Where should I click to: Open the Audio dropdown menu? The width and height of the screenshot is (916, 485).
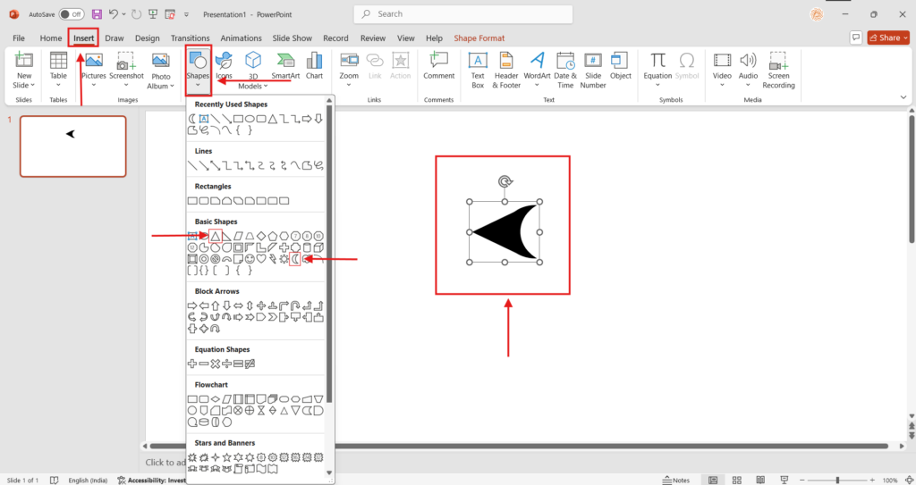pyautogui.click(x=748, y=66)
